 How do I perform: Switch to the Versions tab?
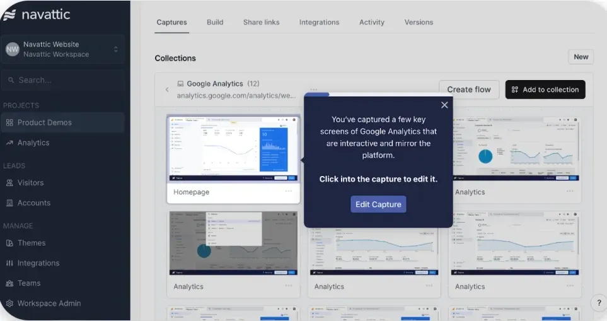click(419, 22)
